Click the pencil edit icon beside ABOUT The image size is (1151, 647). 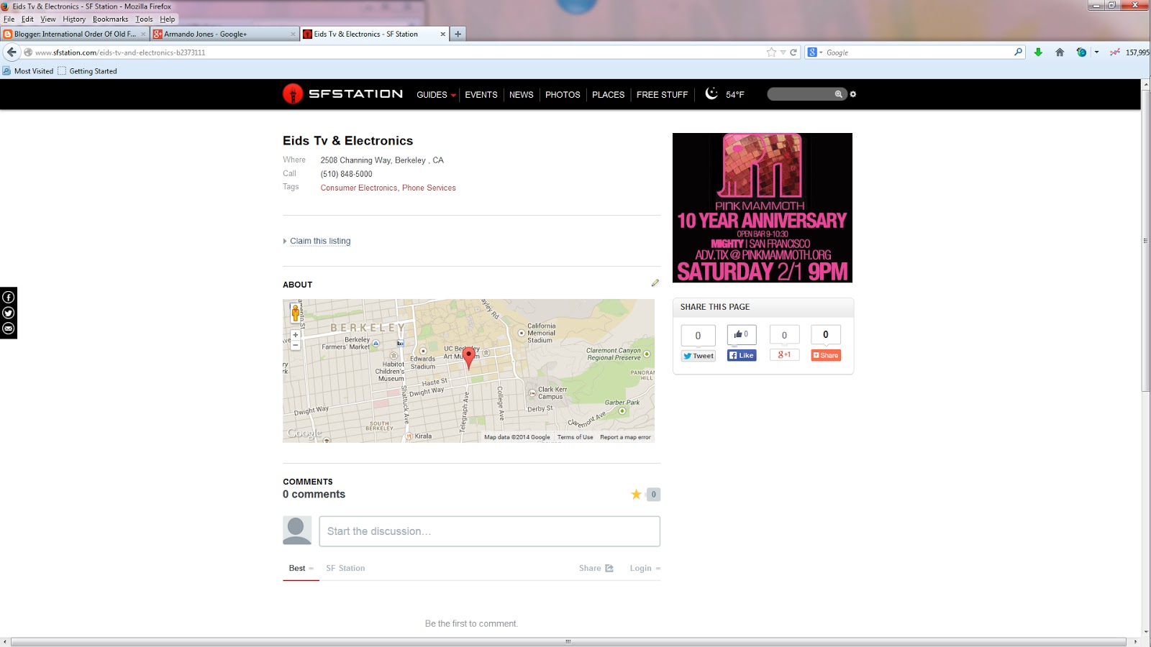(655, 283)
